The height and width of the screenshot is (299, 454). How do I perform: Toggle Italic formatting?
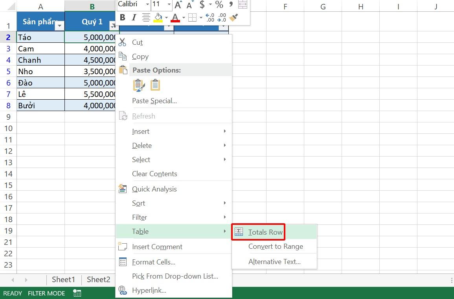(x=134, y=17)
